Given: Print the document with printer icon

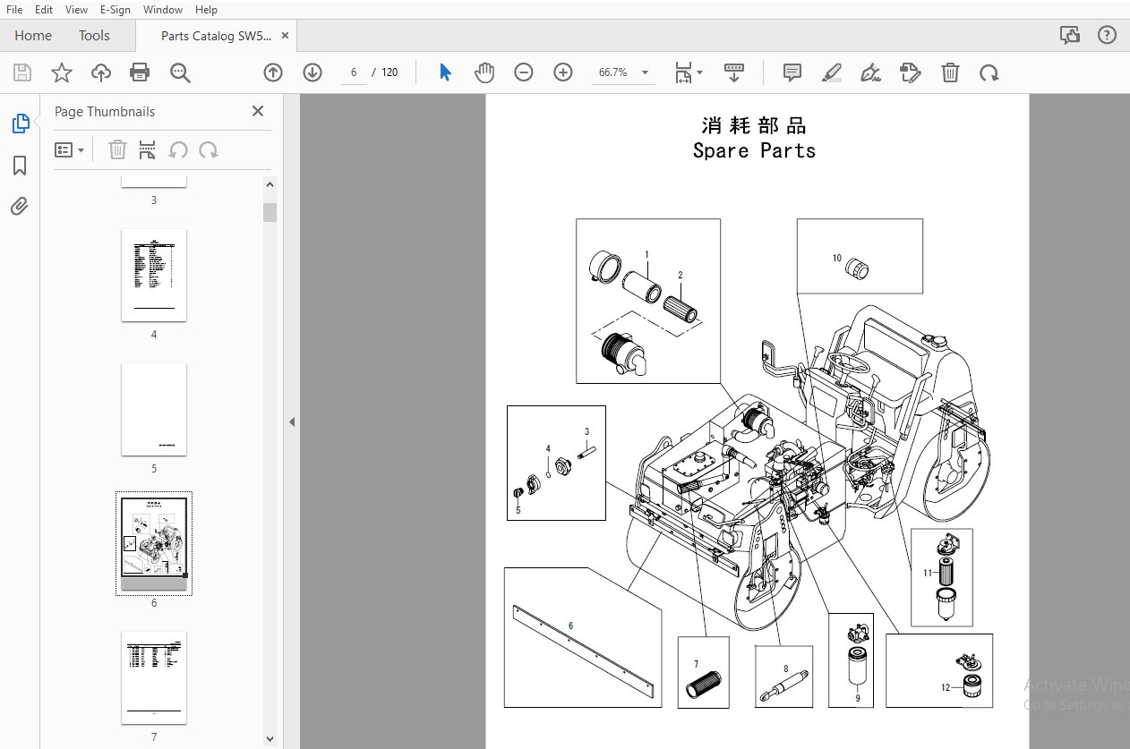Looking at the screenshot, I should (140, 72).
